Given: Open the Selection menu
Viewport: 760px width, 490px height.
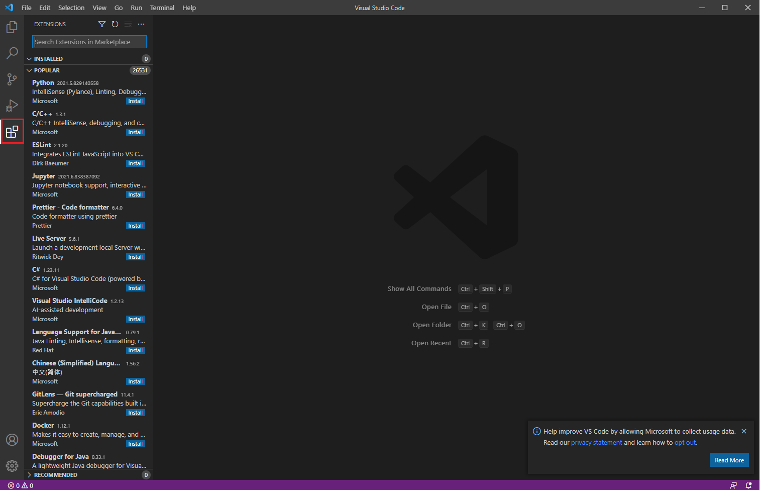Looking at the screenshot, I should (x=71, y=8).
